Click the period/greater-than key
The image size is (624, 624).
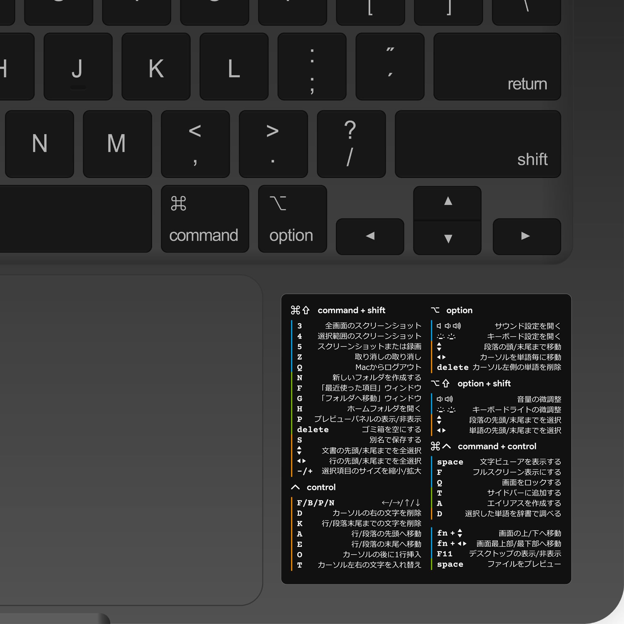pyautogui.click(x=273, y=144)
